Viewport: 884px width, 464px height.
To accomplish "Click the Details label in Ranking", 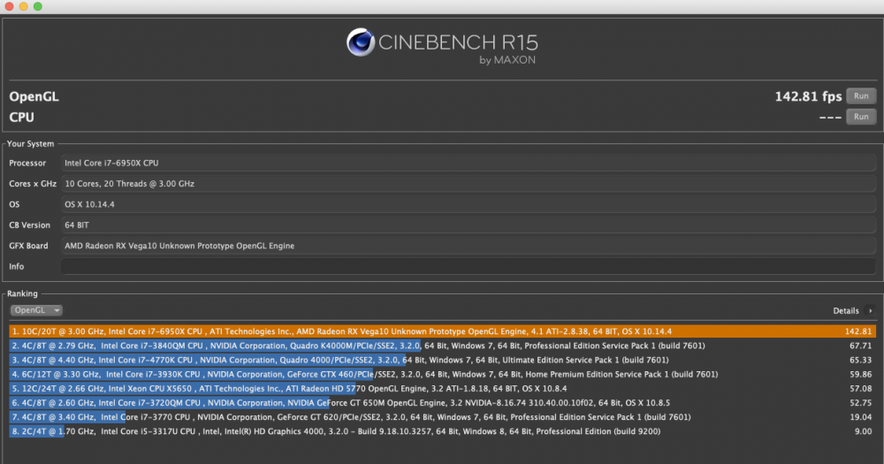I will (846, 310).
